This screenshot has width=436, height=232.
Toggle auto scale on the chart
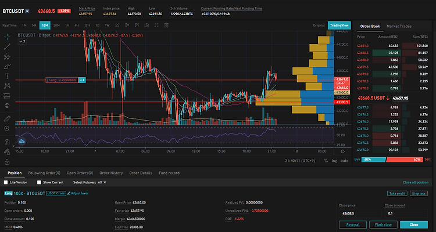[344, 161]
